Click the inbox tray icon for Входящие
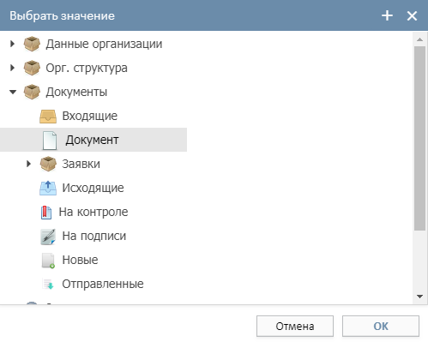 (x=48, y=116)
